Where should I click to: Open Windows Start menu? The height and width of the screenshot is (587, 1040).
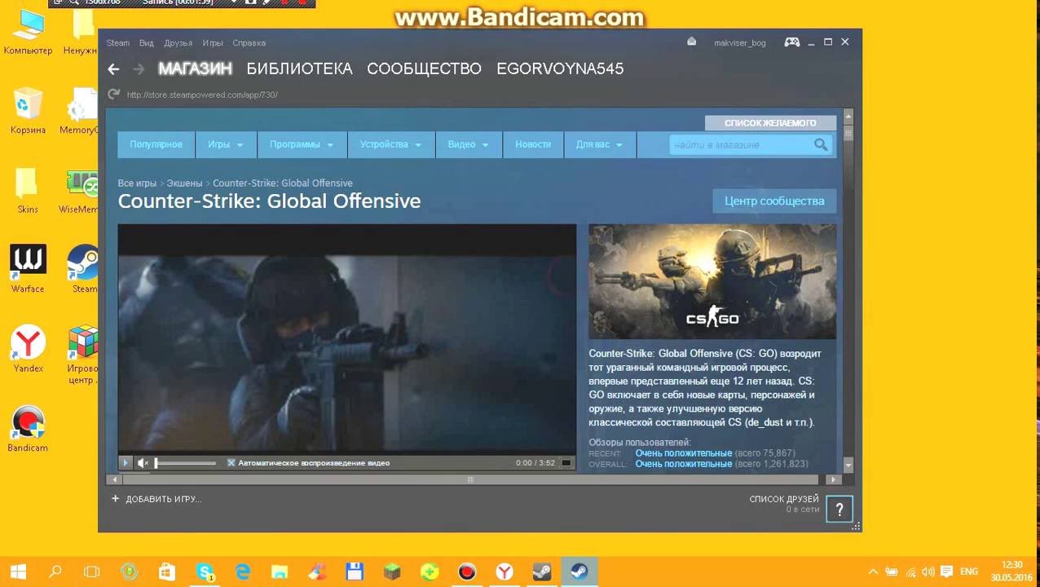pos(18,572)
